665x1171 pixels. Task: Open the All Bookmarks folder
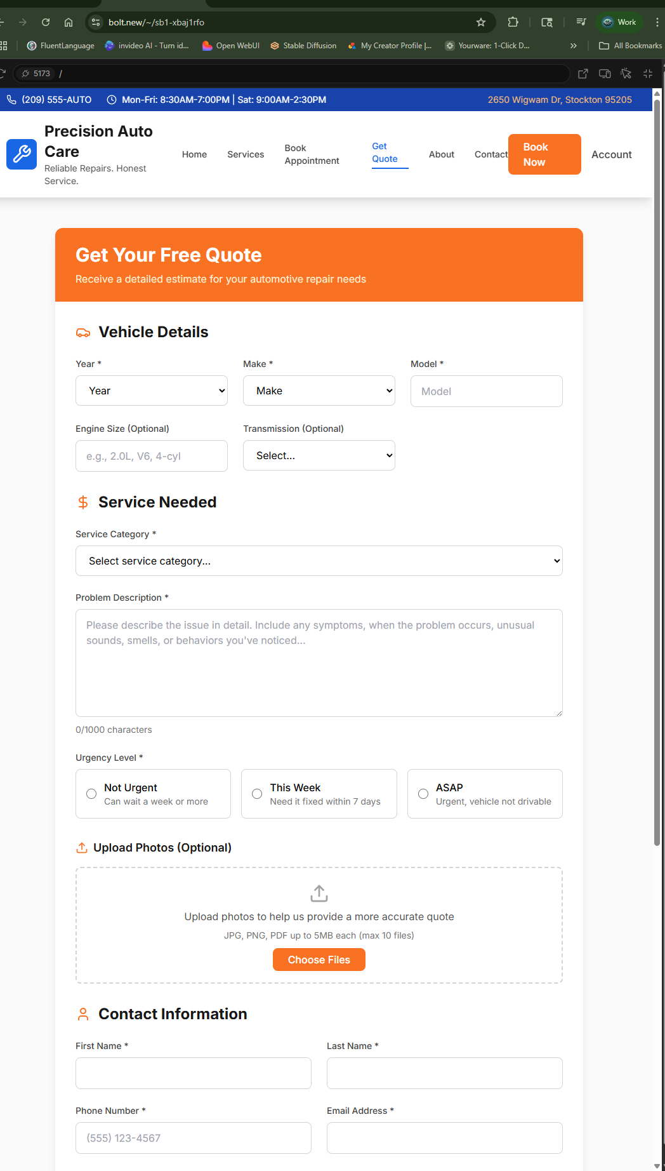click(x=631, y=46)
